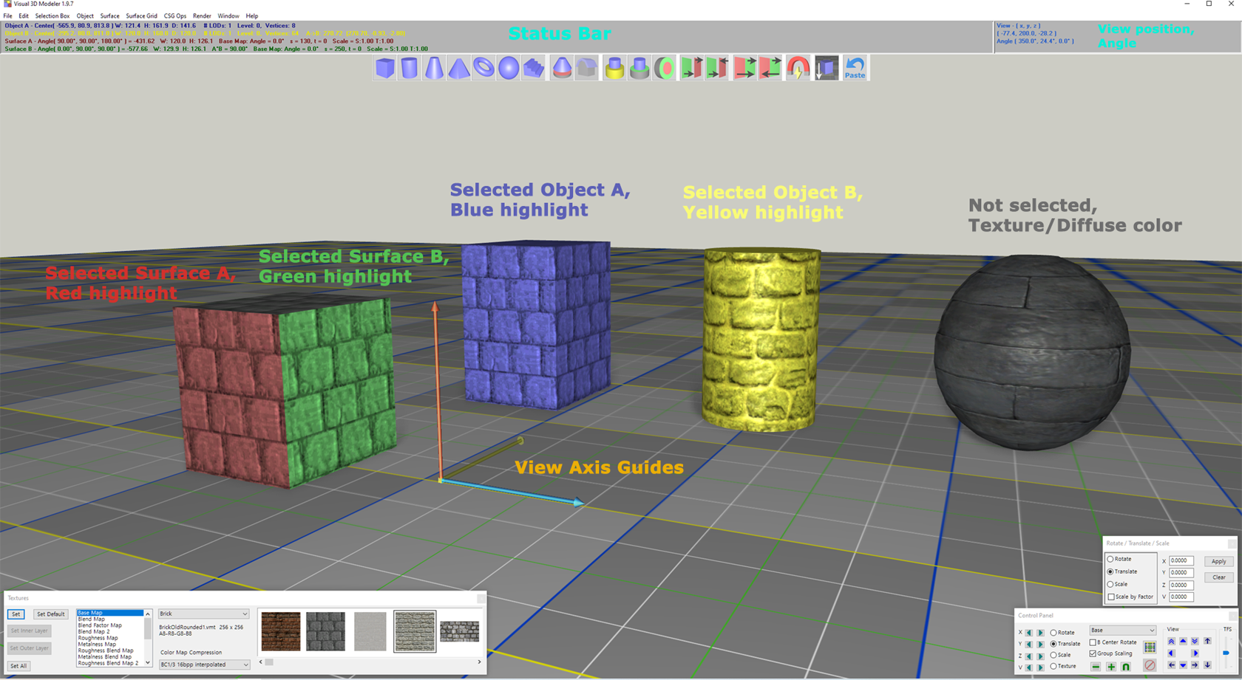
Task: Select the cube primitive tool in toolbar
Action: coord(384,68)
